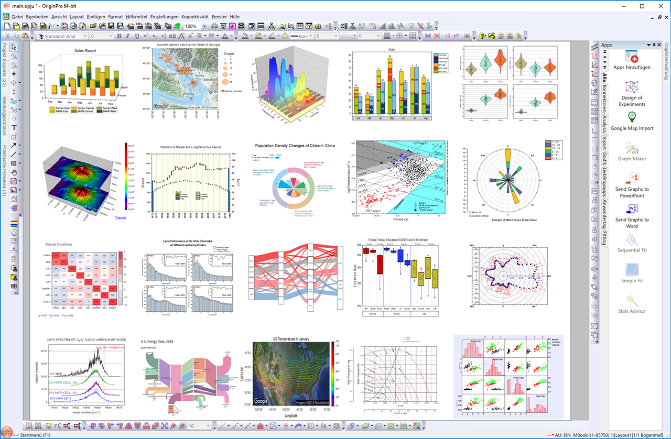The width and height of the screenshot is (671, 439).
Task: Open the font color picker
Action: point(225,36)
